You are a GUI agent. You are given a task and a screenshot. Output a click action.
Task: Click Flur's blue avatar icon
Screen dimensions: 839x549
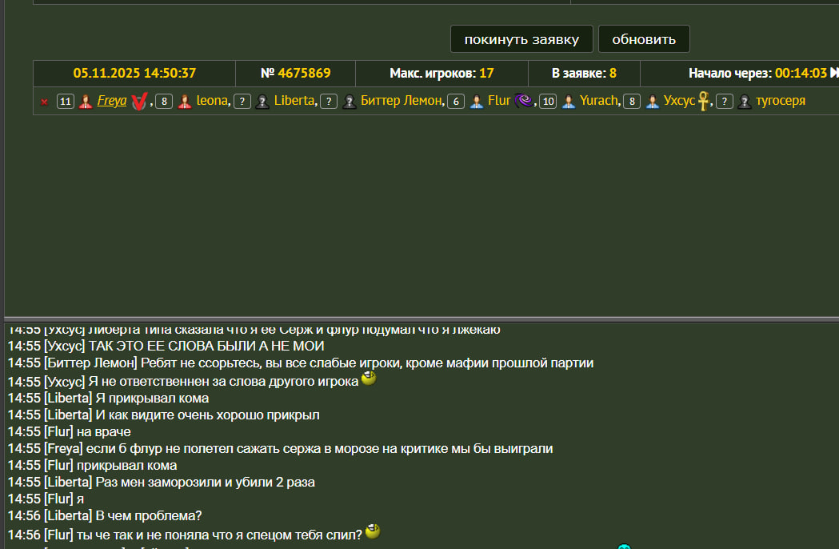point(476,101)
